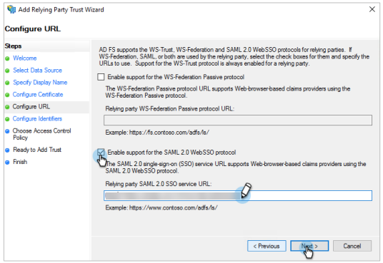Viewport: 383px width, 263px height.
Task: Click the green bullet beside Configure Certificate
Action: click(x=7, y=95)
